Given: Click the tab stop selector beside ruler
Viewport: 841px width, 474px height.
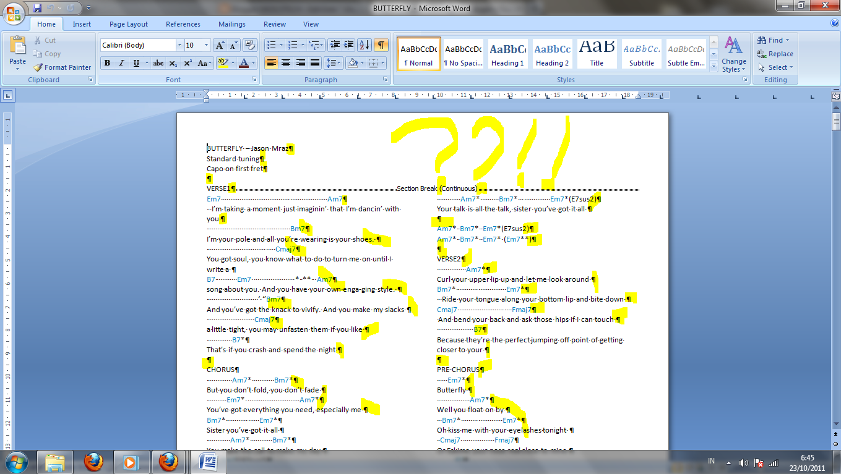Looking at the screenshot, I should (8, 95).
